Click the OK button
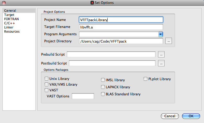Image resolution: width=204 pixels, height=123 pixels. [x=191, y=116]
